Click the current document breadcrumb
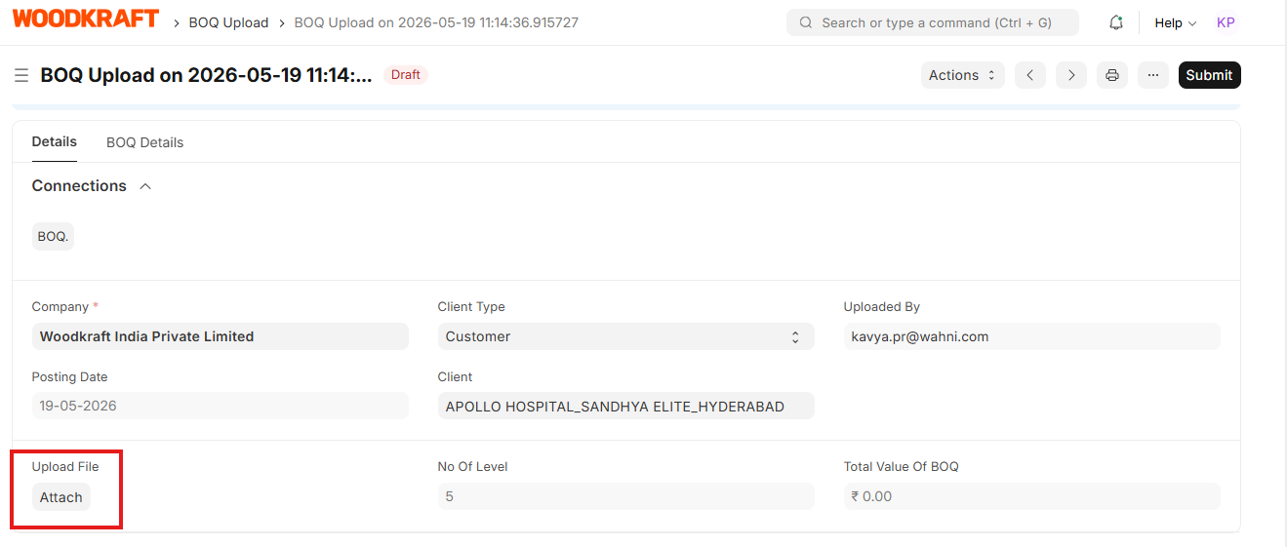 [436, 22]
